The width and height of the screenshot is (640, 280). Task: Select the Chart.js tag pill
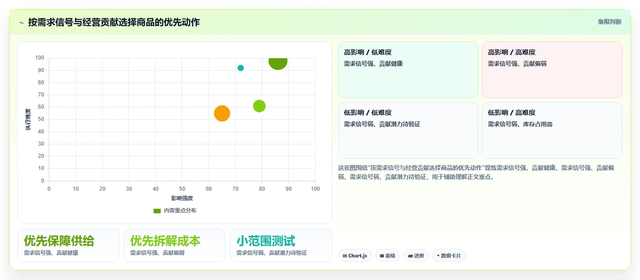tap(355, 256)
